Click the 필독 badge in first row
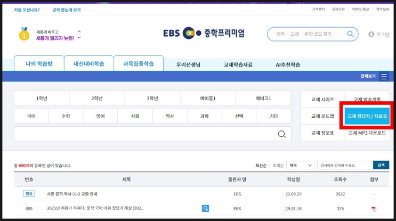The height and width of the screenshot is (221, 396). [x=29, y=194]
